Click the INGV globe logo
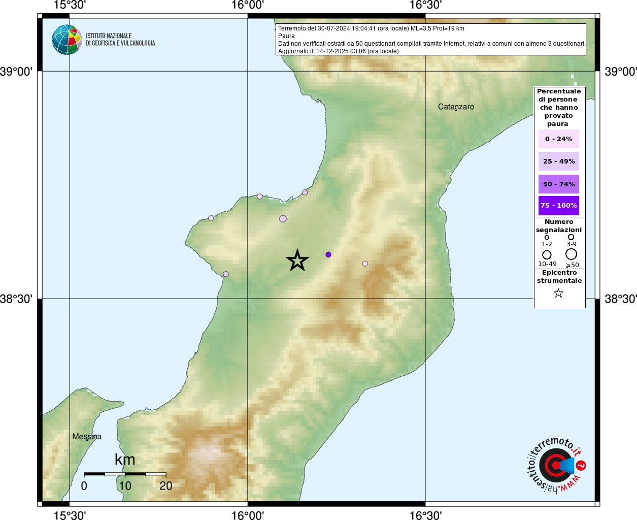 point(67,40)
